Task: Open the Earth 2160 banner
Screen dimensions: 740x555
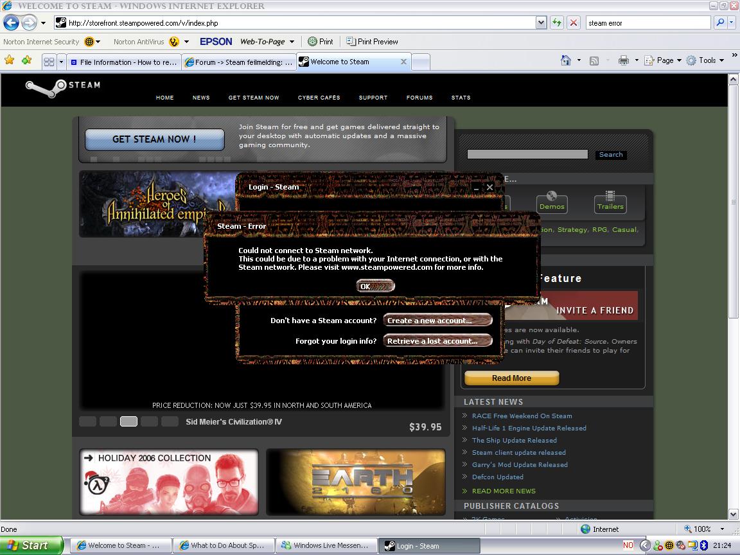Action: click(x=356, y=482)
